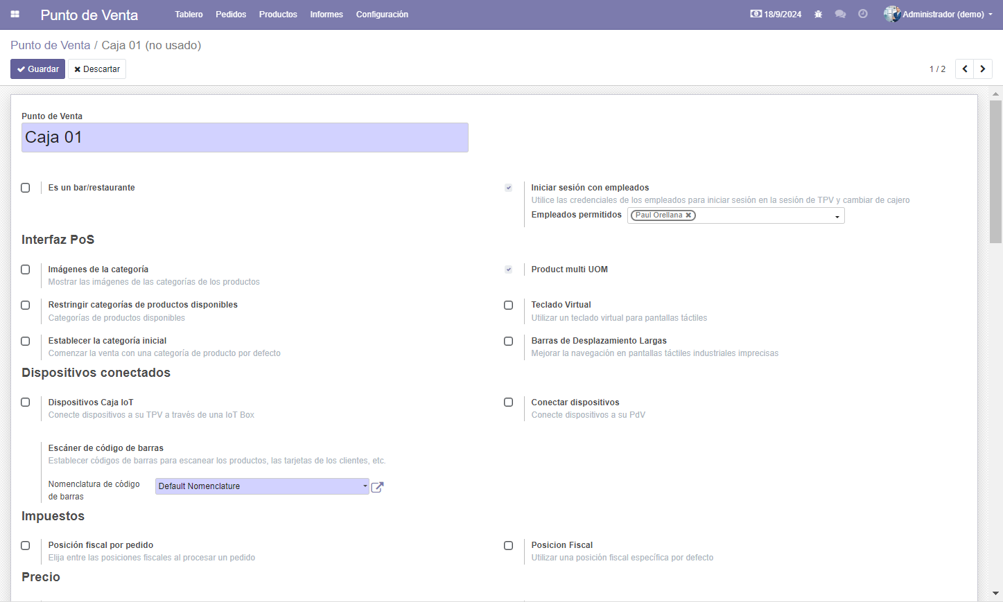
Task: Open Nomenclatura de código de barras dropdown
Action: click(x=262, y=486)
